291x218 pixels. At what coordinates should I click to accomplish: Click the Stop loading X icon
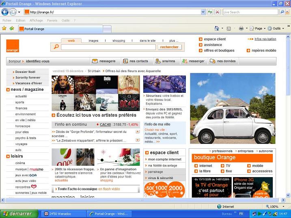click(217, 12)
